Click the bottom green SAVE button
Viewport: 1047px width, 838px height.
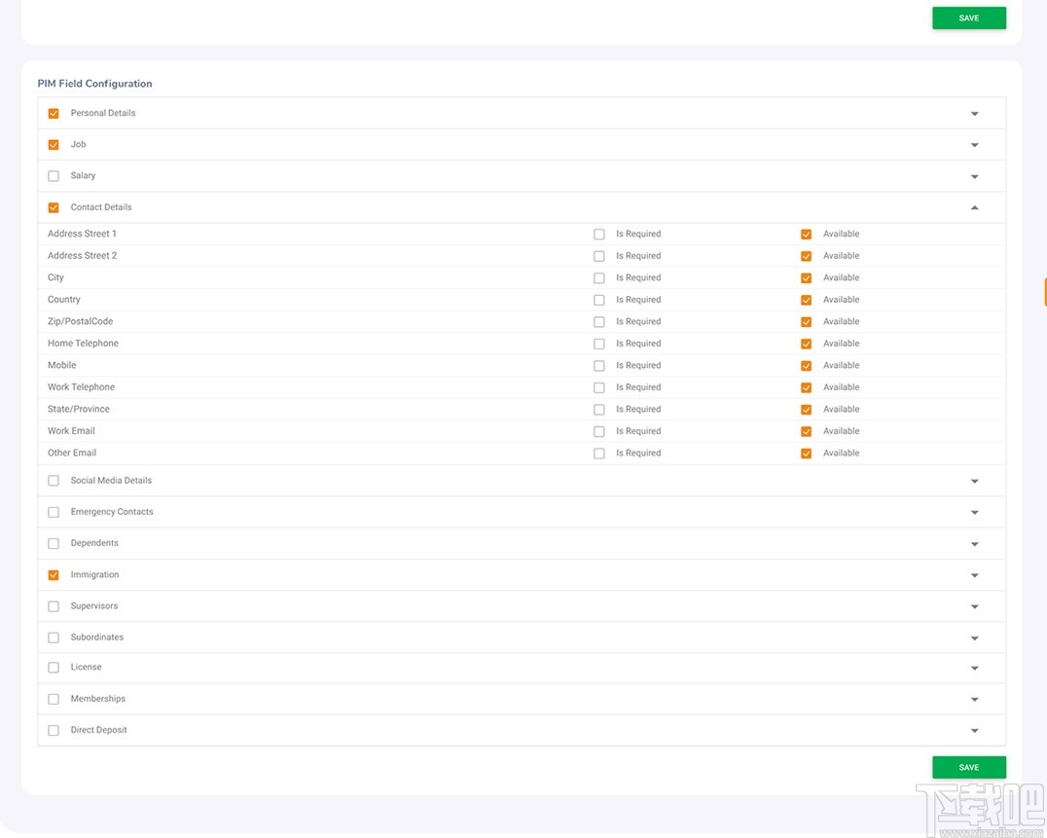coord(969,767)
